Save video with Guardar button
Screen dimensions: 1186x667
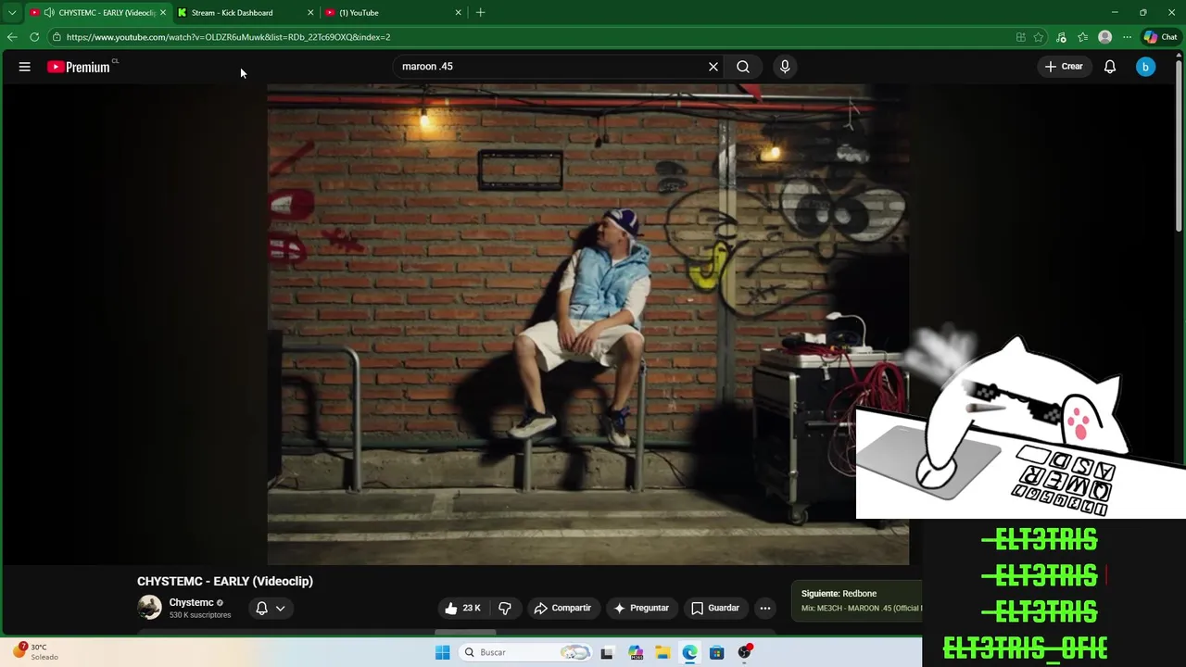pyautogui.click(x=715, y=609)
